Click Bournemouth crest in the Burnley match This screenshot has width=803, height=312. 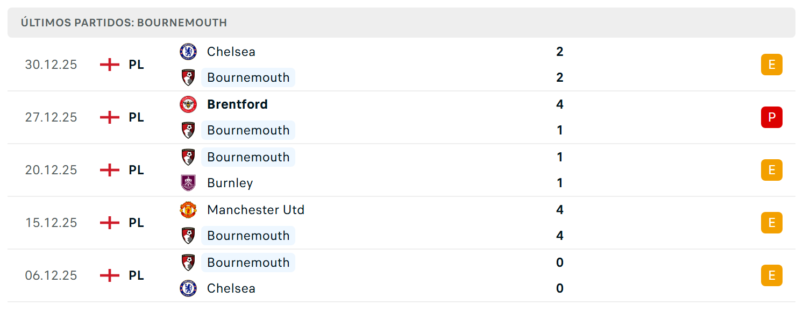click(188, 157)
